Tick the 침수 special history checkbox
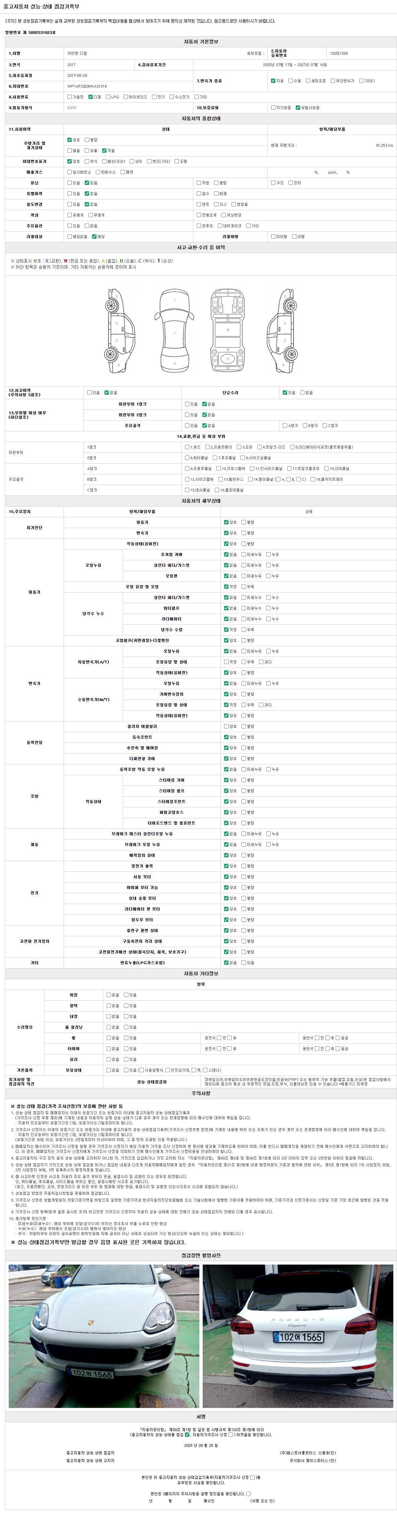This screenshot has width=397, height=1513. click(x=199, y=193)
